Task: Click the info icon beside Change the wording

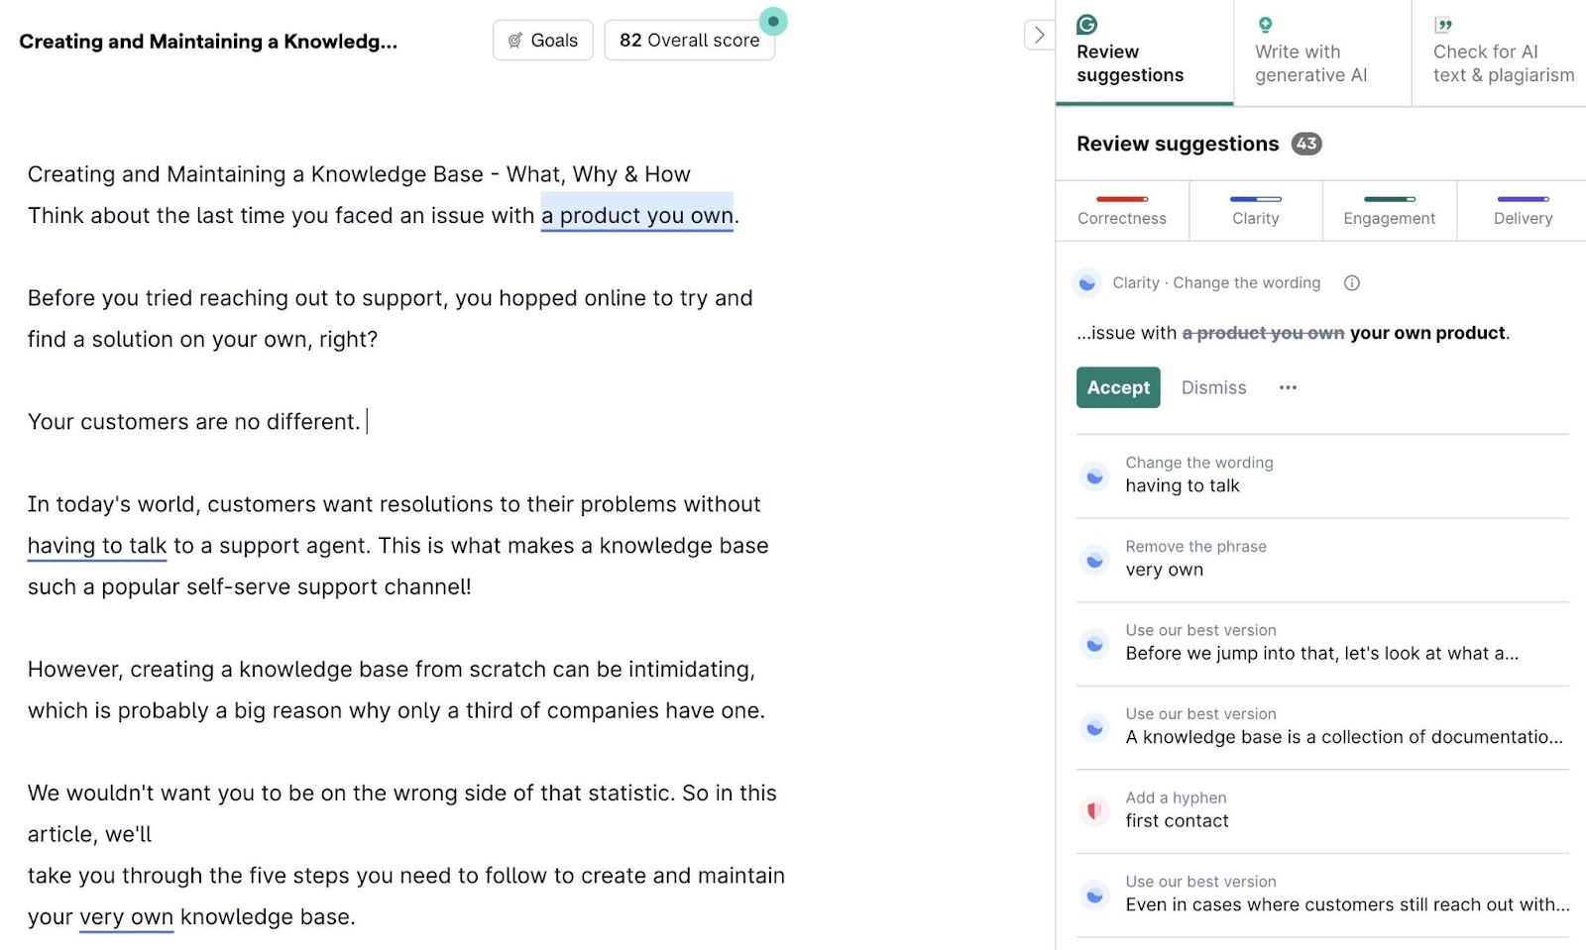Action: (x=1352, y=283)
